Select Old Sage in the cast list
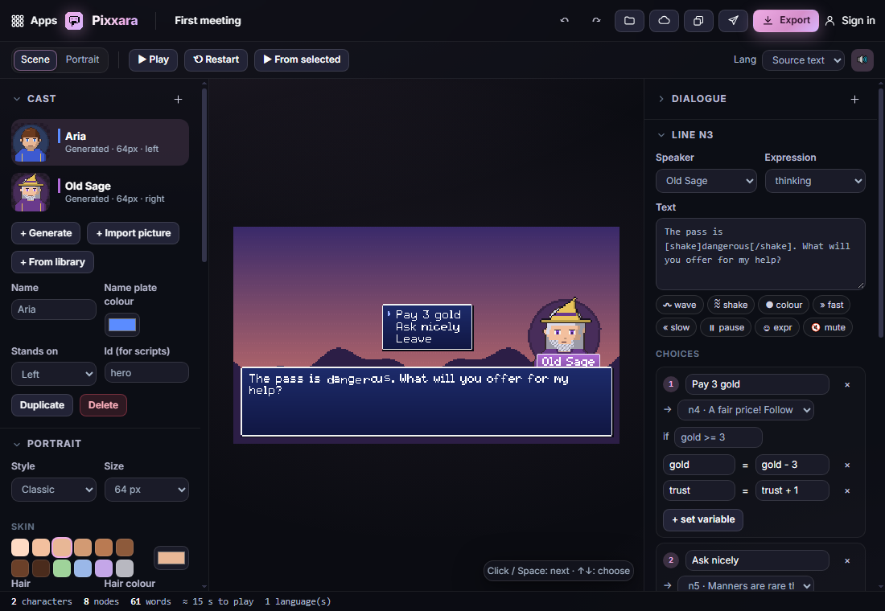 click(x=100, y=192)
